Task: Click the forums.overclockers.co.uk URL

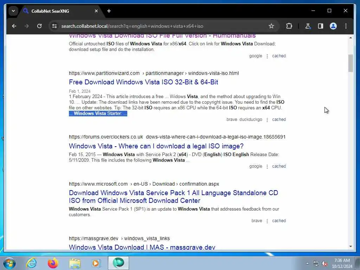Action: tap(177, 137)
